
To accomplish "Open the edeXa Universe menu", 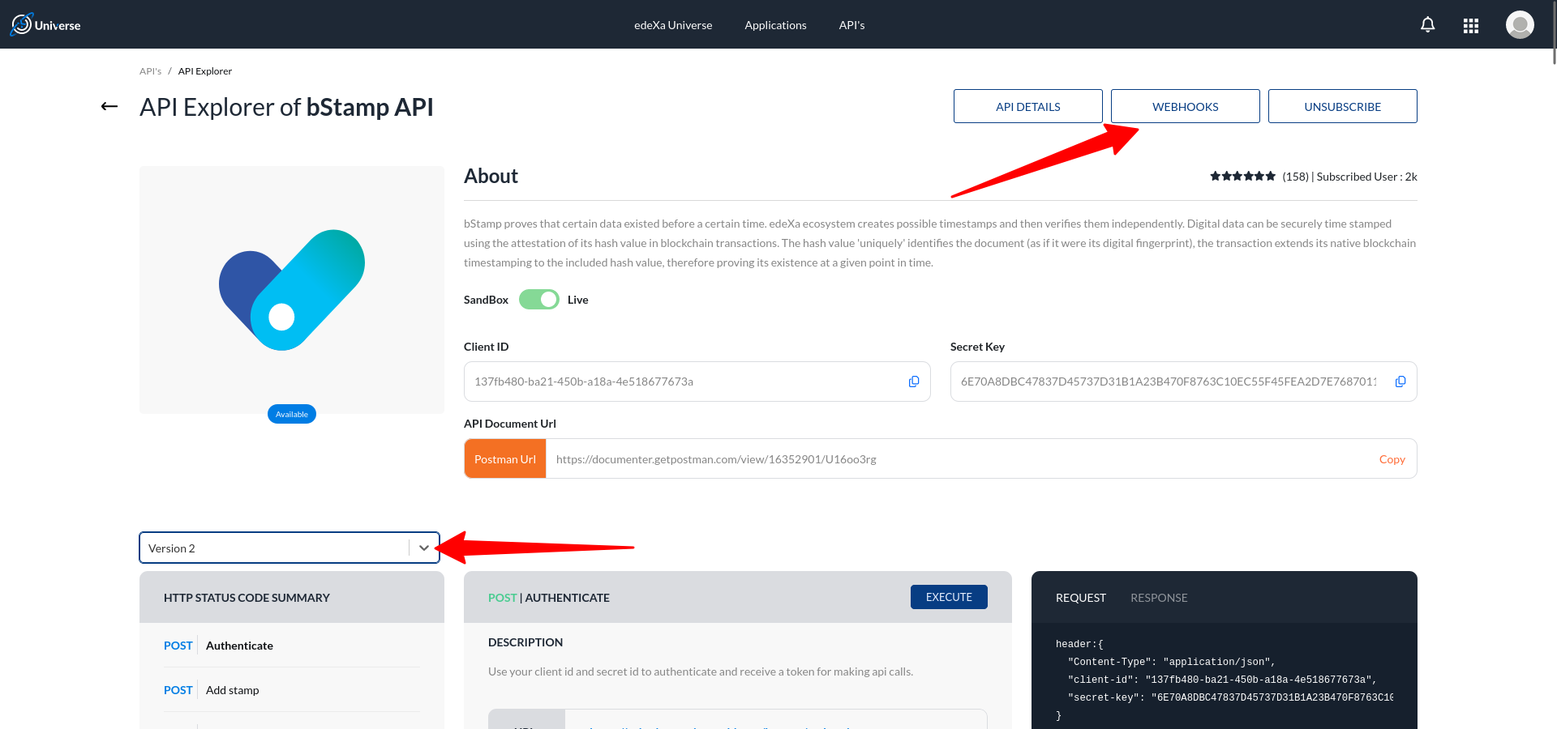I will tap(673, 25).
